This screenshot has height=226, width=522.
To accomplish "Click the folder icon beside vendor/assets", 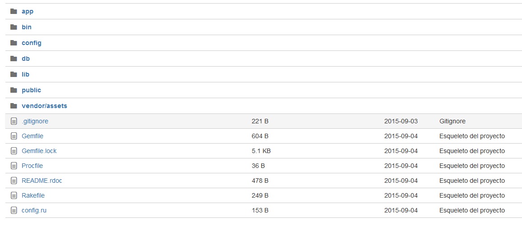I will point(14,106).
